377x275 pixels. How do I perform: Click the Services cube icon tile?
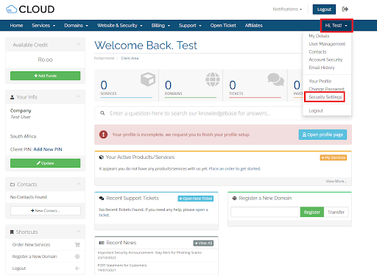(148, 79)
